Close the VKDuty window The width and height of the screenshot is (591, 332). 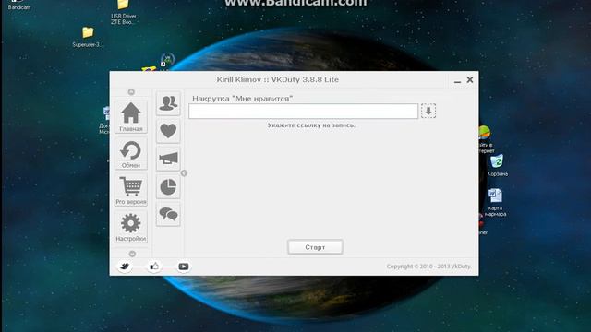click(x=470, y=79)
